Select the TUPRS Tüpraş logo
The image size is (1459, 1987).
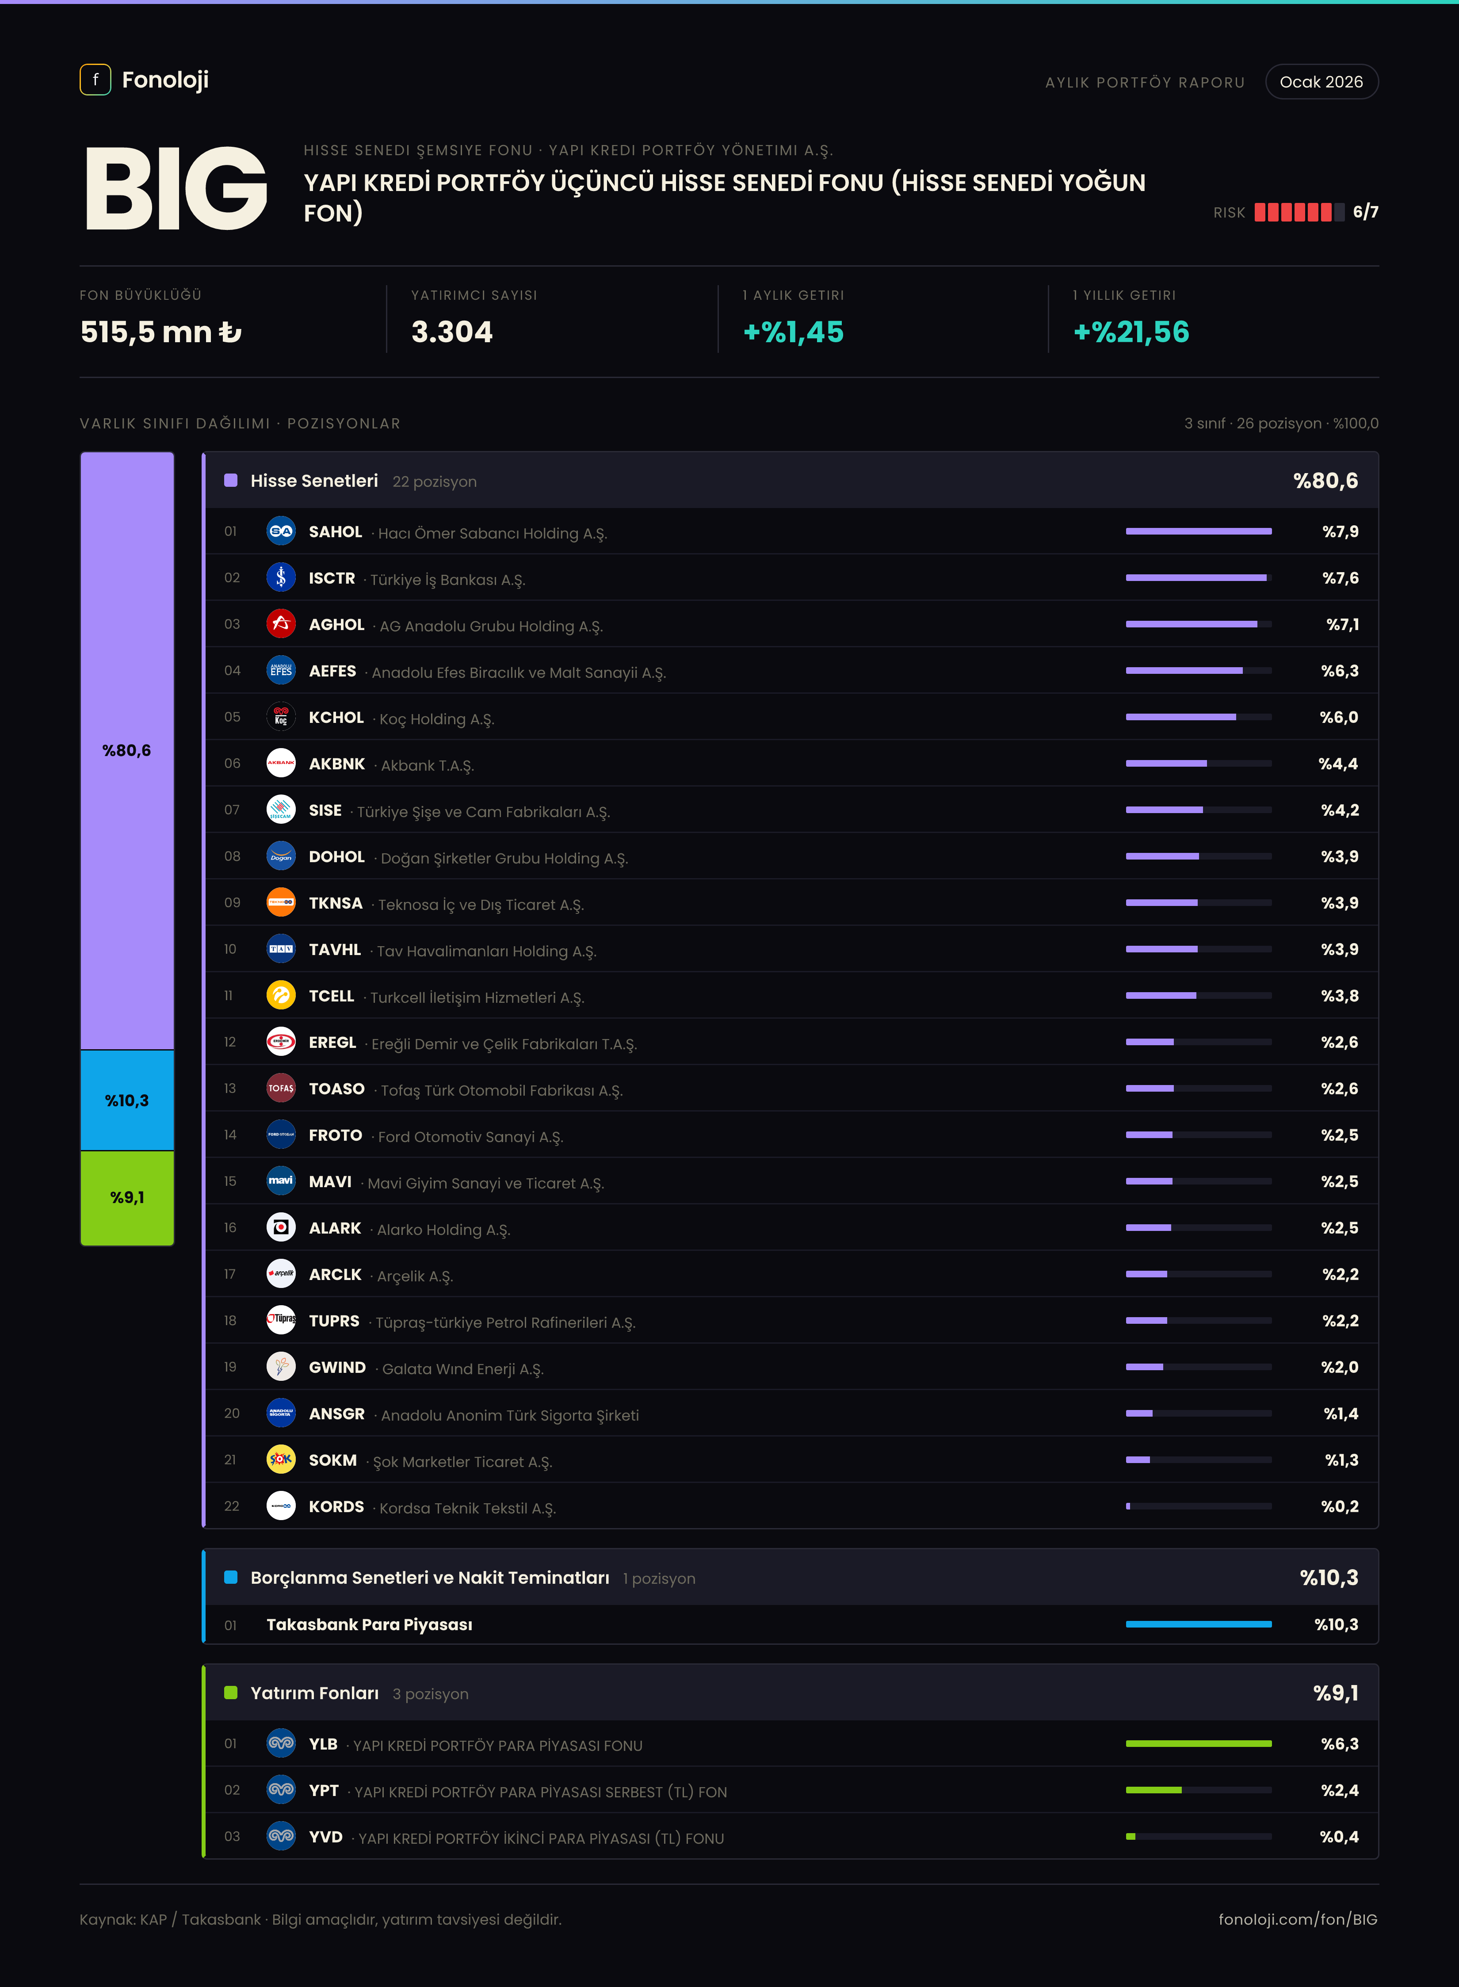point(281,1320)
